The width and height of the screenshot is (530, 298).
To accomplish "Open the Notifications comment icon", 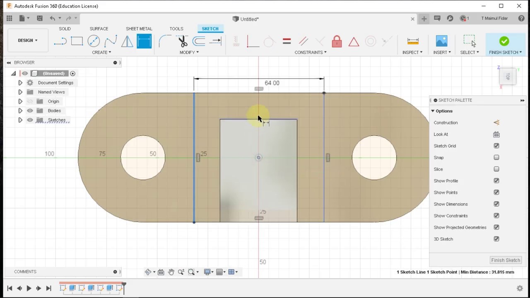I will tap(437, 18).
